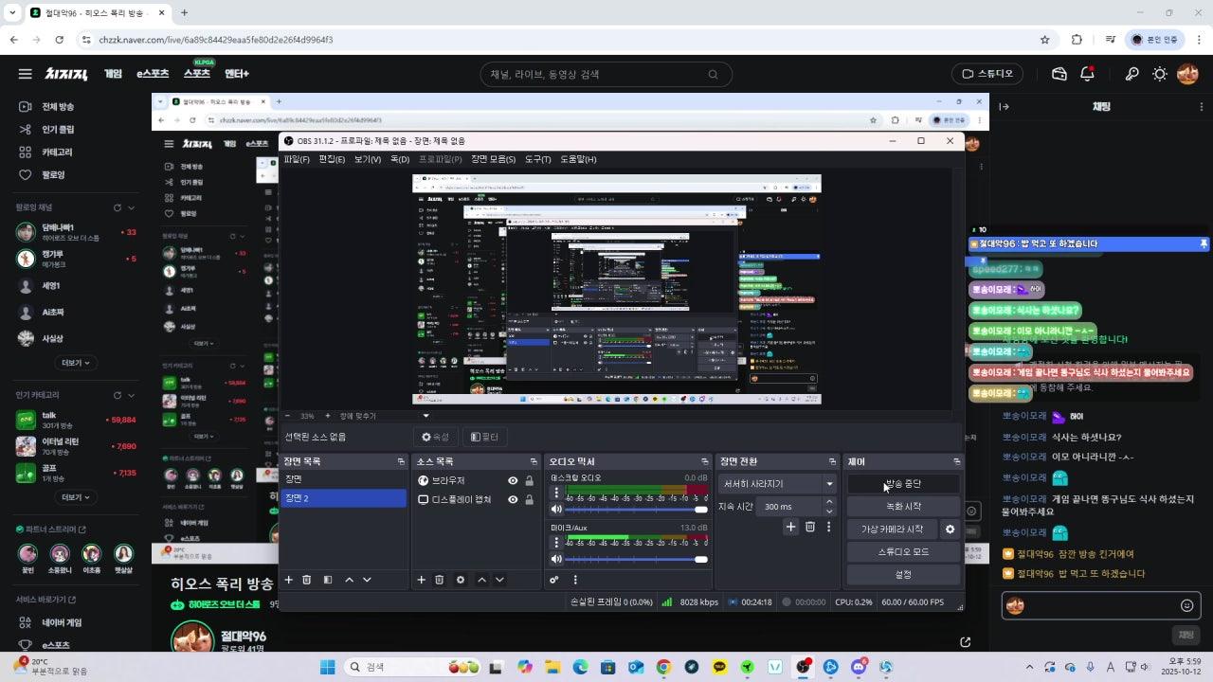
Task: Open properties gear for the selected source
Action: tap(461, 580)
